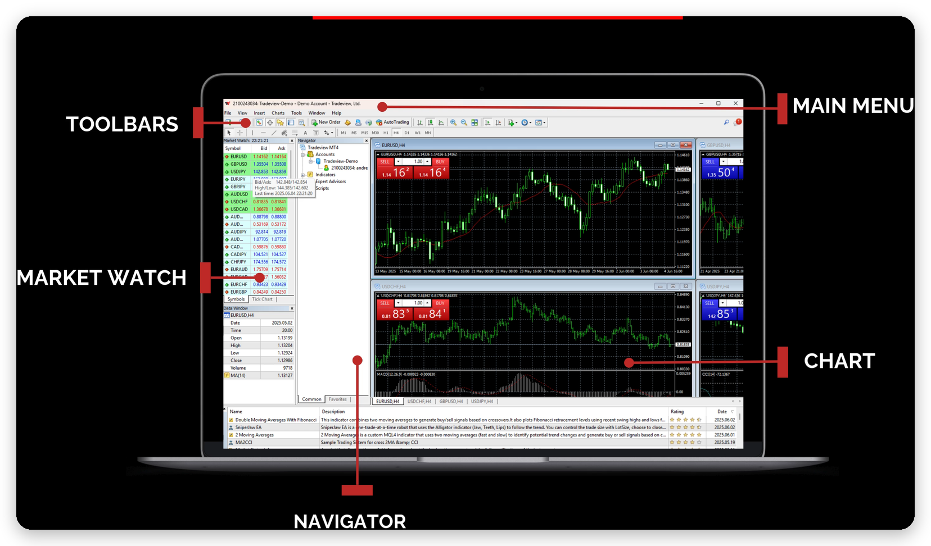The image size is (931, 546).
Task: Select the Draw Text tool (A icon)
Action: tap(305, 133)
